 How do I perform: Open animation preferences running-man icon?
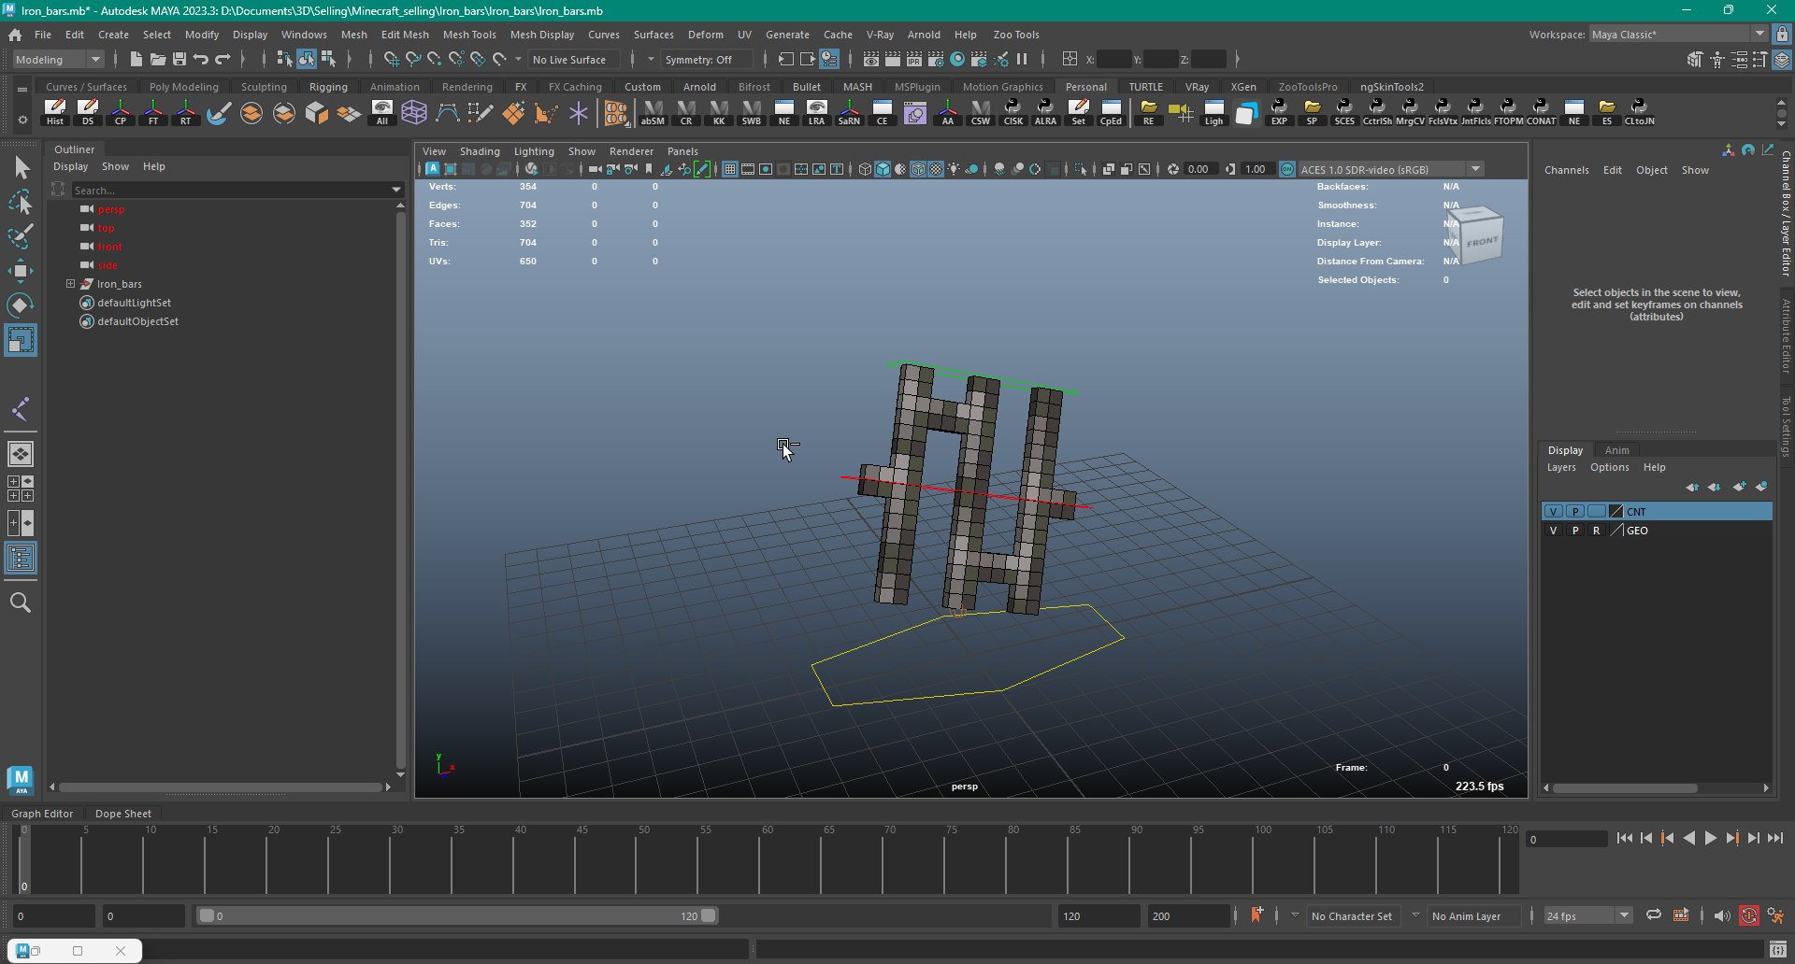(x=1775, y=915)
